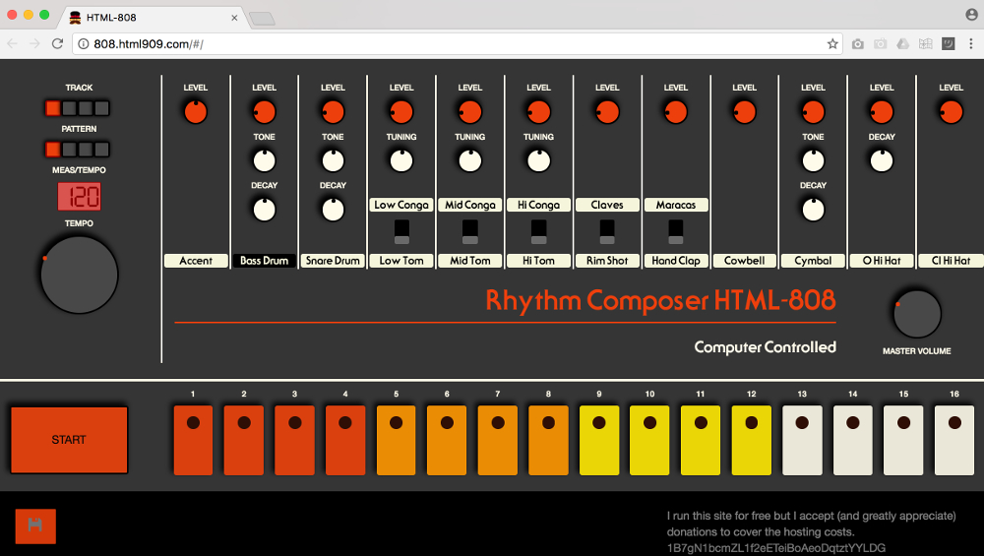Click the 120 tempo display
This screenshot has width=984, height=556.
coord(79,197)
